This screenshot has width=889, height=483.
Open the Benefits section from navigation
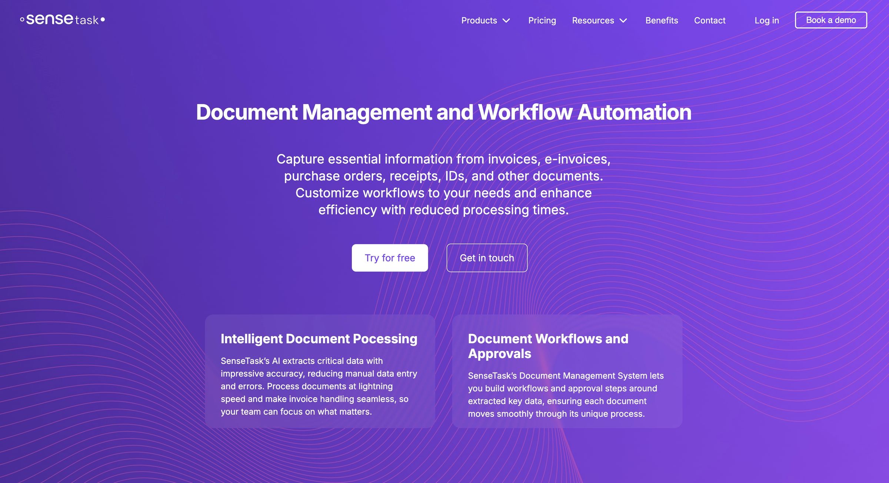point(662,21)
